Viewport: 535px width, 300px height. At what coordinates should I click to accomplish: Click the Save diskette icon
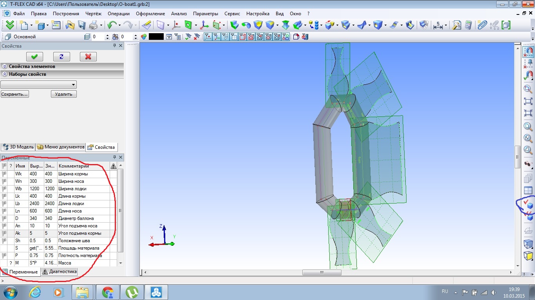point(82,25)
